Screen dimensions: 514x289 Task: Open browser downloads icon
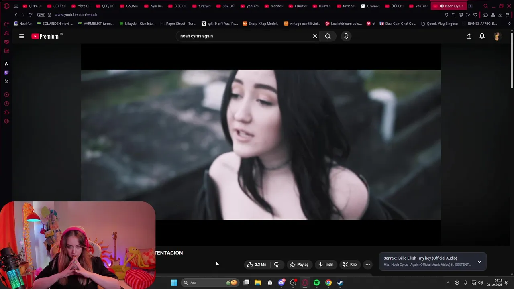500,15
